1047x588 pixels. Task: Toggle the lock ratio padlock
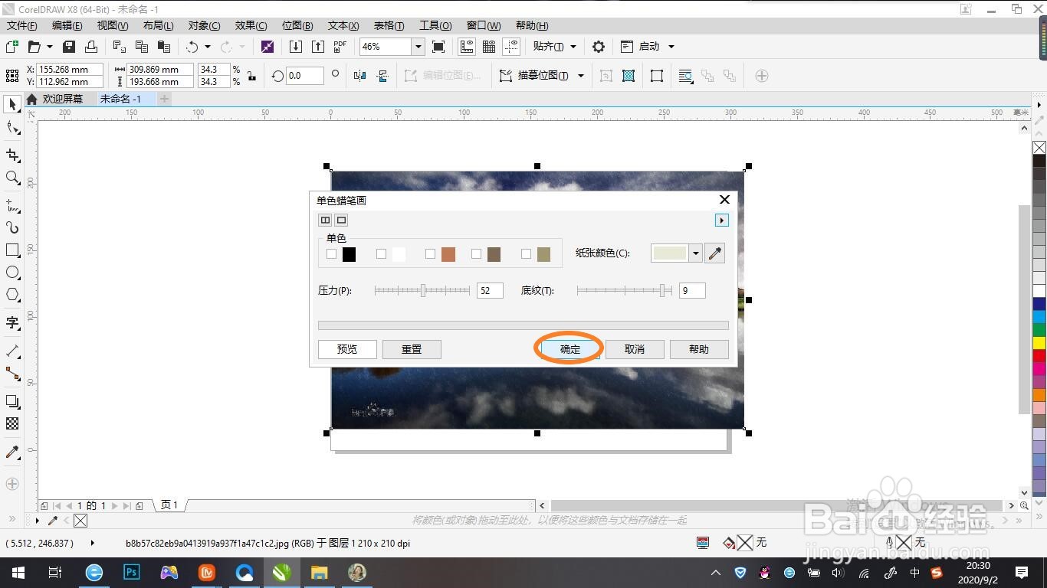(x=251, y=76)
